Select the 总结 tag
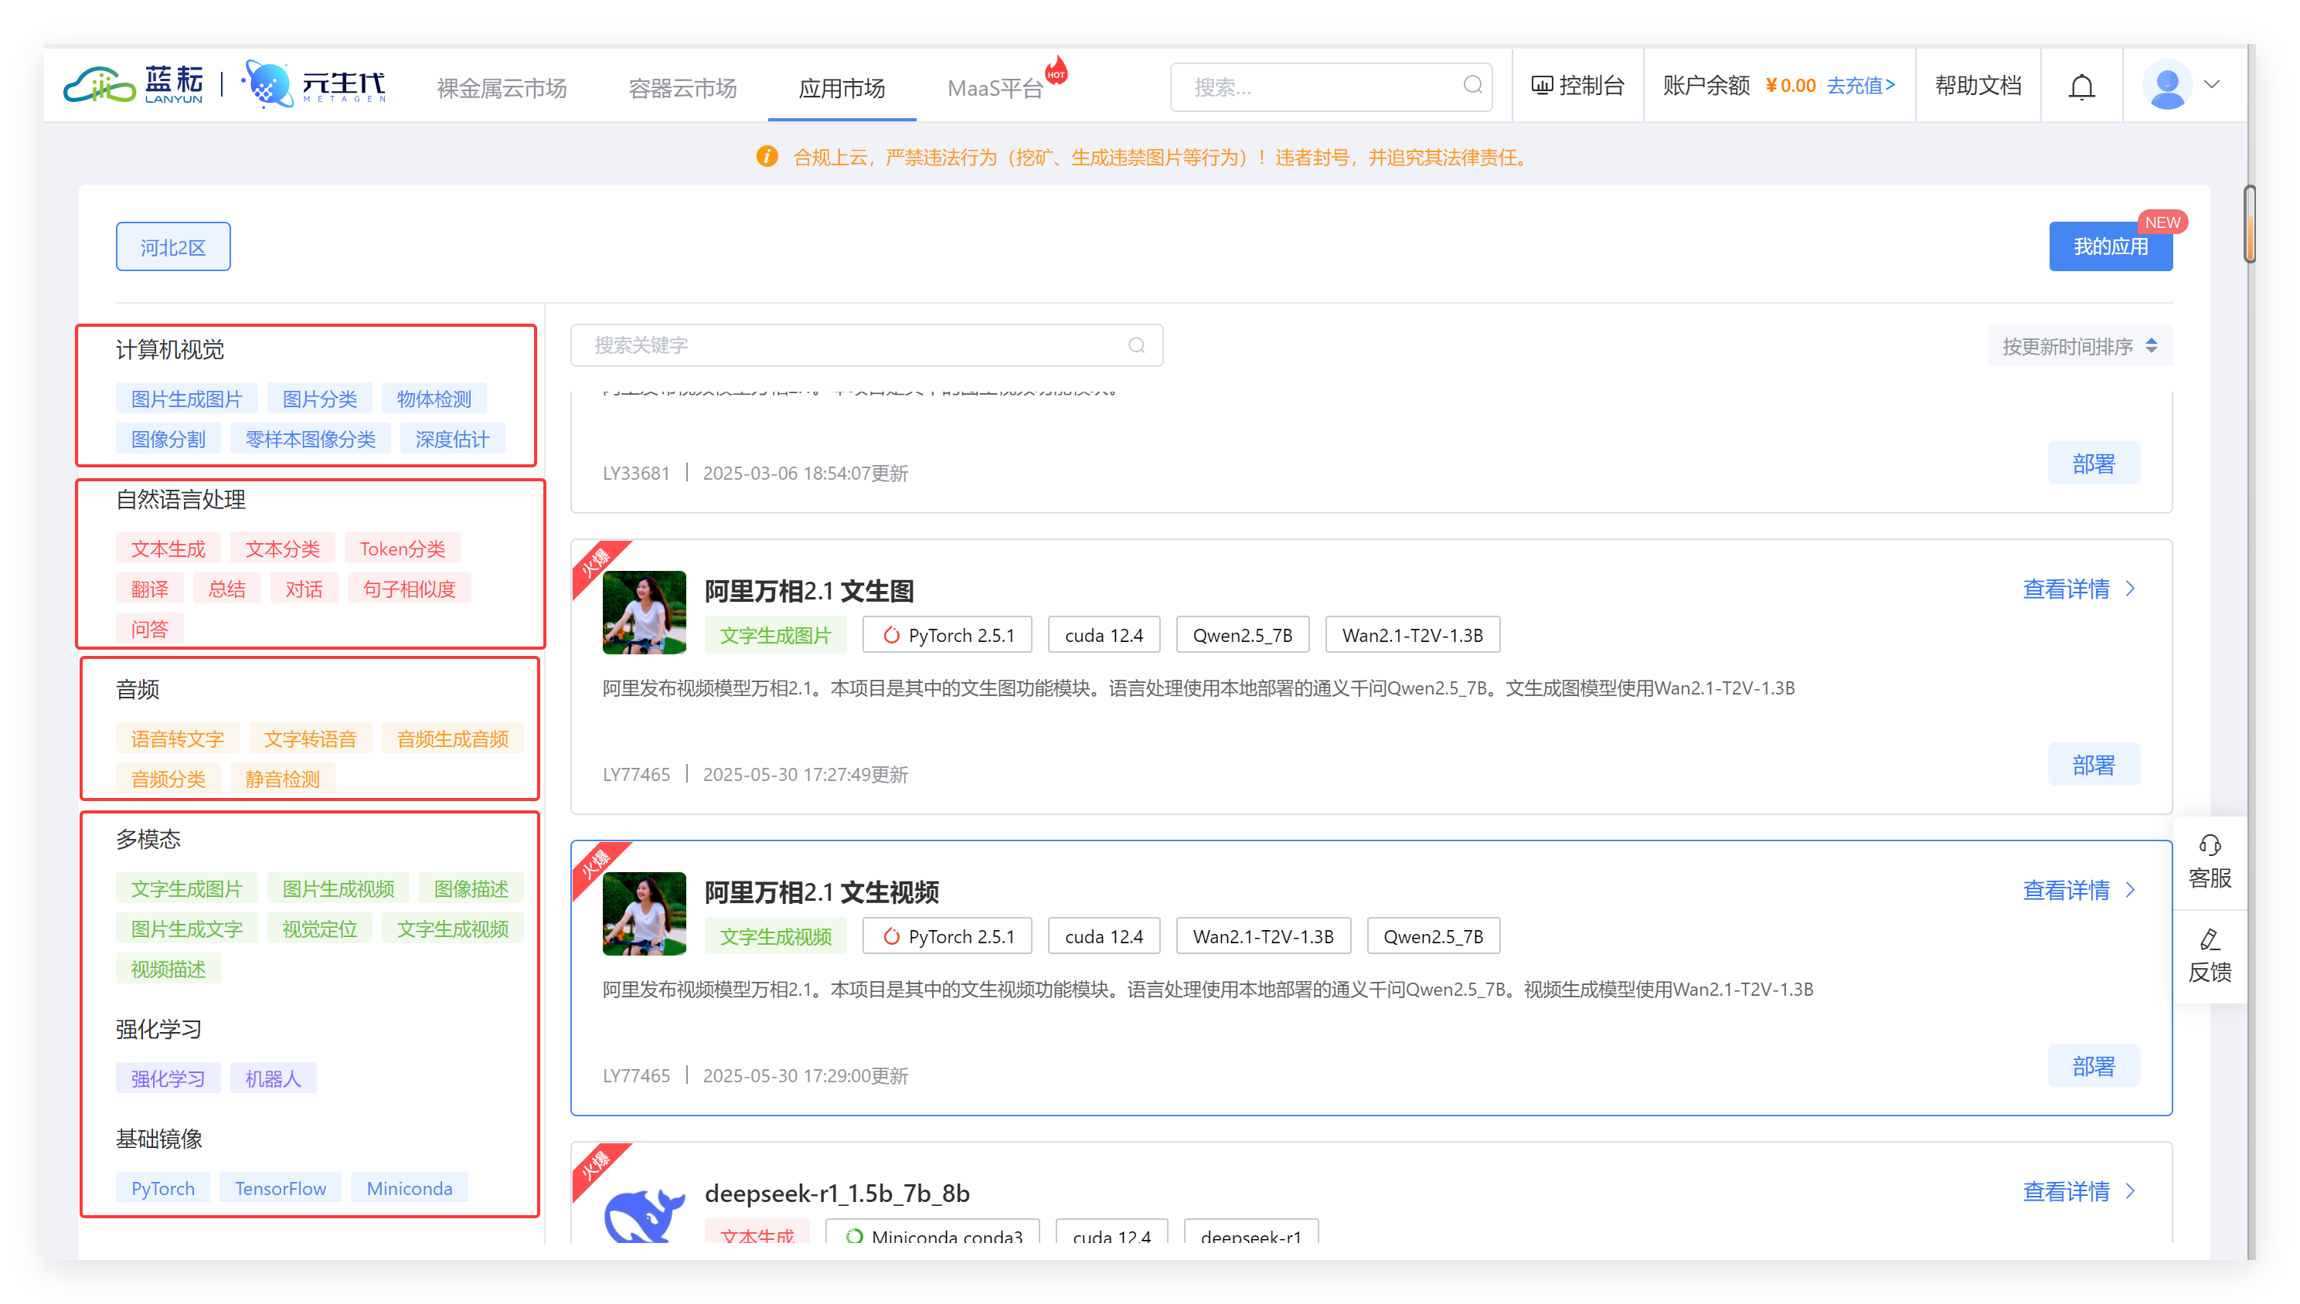This screenshot has width=2300, height=1304. point(226,589)
